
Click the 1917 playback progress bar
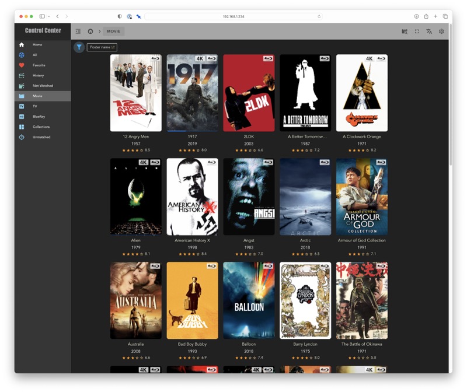click(192, 131)
